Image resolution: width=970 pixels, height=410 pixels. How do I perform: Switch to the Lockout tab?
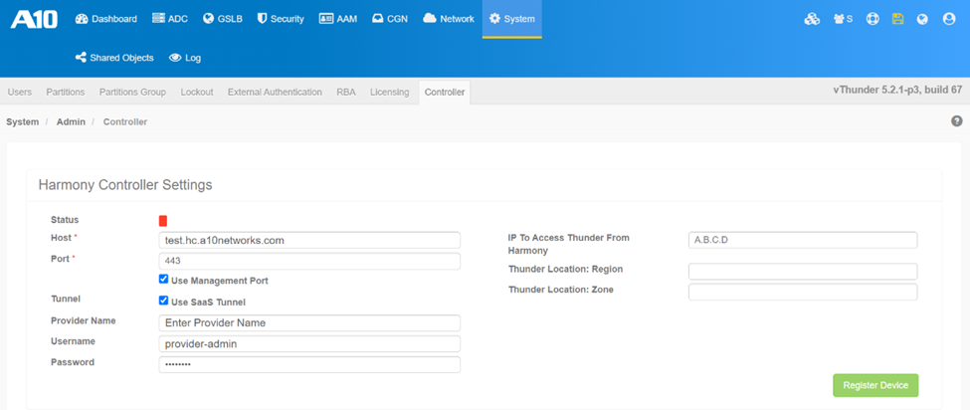pos(197,93)
